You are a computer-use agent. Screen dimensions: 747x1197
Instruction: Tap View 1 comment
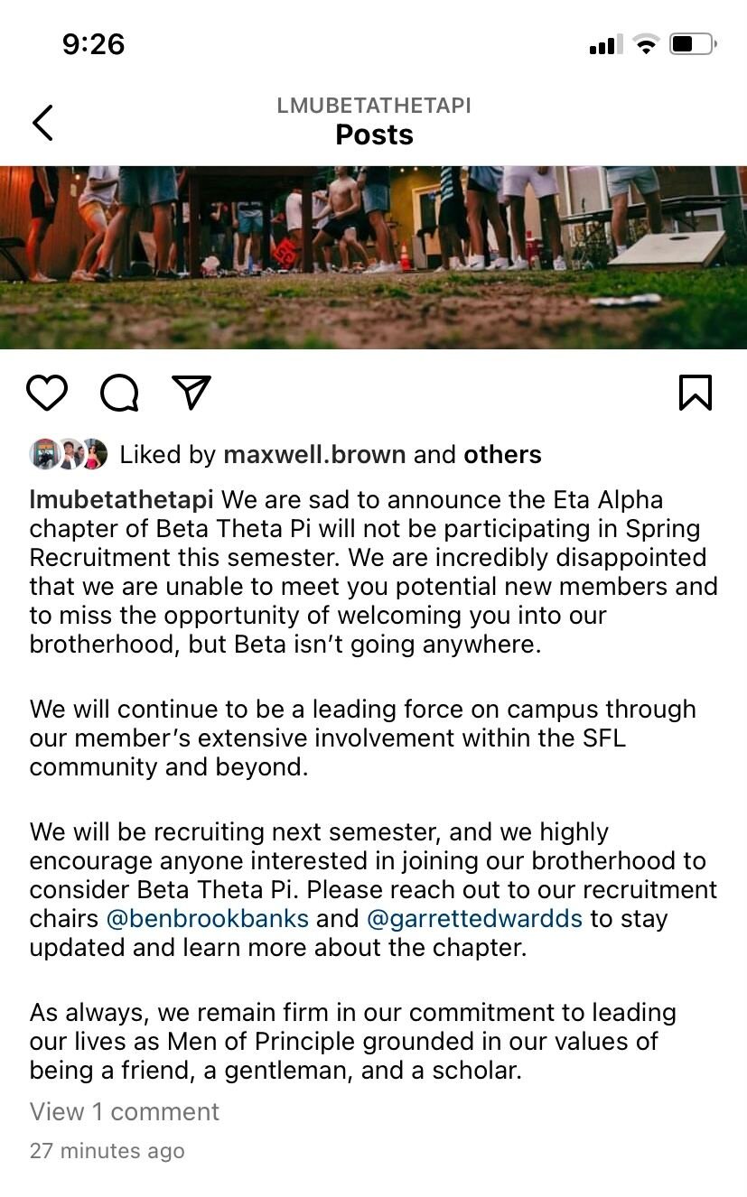125,1111
